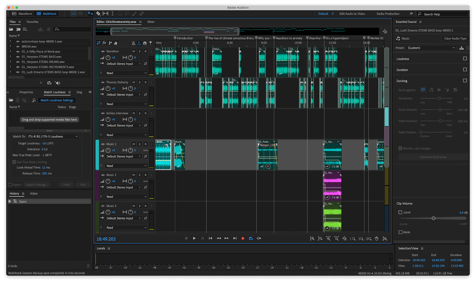
Task: Click the zoom navigator icon beside overview
Action: (385, 31)
